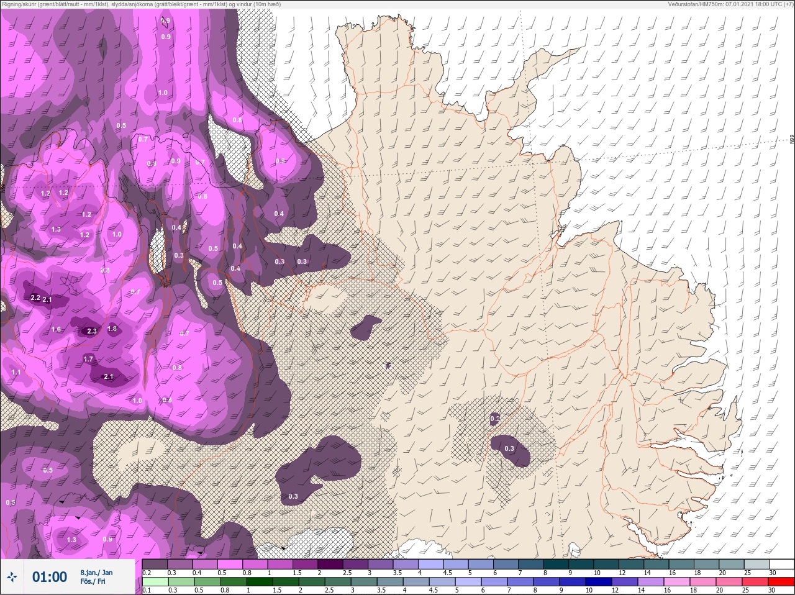Click bottom legend palest green swatch between 0.1 and 0.3
This screenshot has width=795, height=595.
pos(155,582)
